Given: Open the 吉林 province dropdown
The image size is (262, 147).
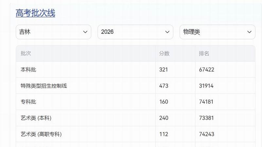Looking at the screenshot, I should point(53,32).
